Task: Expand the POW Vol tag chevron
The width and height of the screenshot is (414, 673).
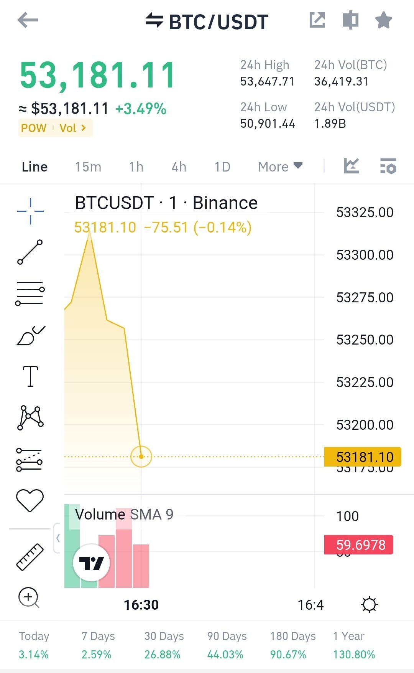Action: tap(84, 128)
